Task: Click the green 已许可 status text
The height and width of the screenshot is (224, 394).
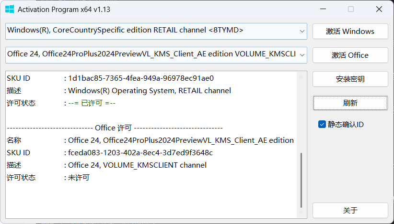Action: coord(92,103)
